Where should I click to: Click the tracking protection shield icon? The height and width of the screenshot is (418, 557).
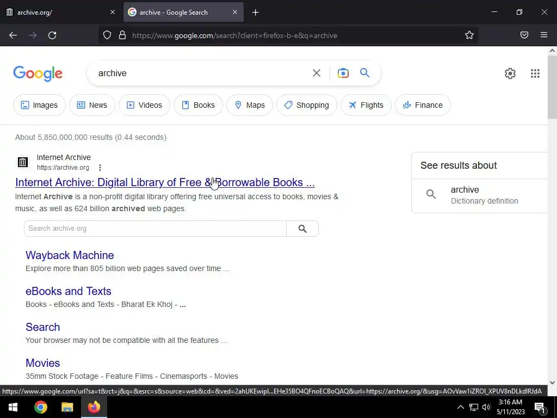pyautogui.click(x=107, y=35)
